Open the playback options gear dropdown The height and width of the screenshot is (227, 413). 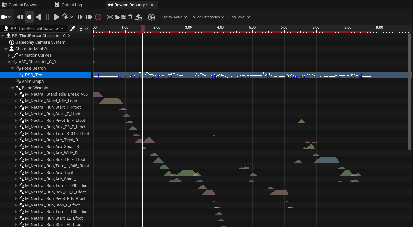(67, 17)
